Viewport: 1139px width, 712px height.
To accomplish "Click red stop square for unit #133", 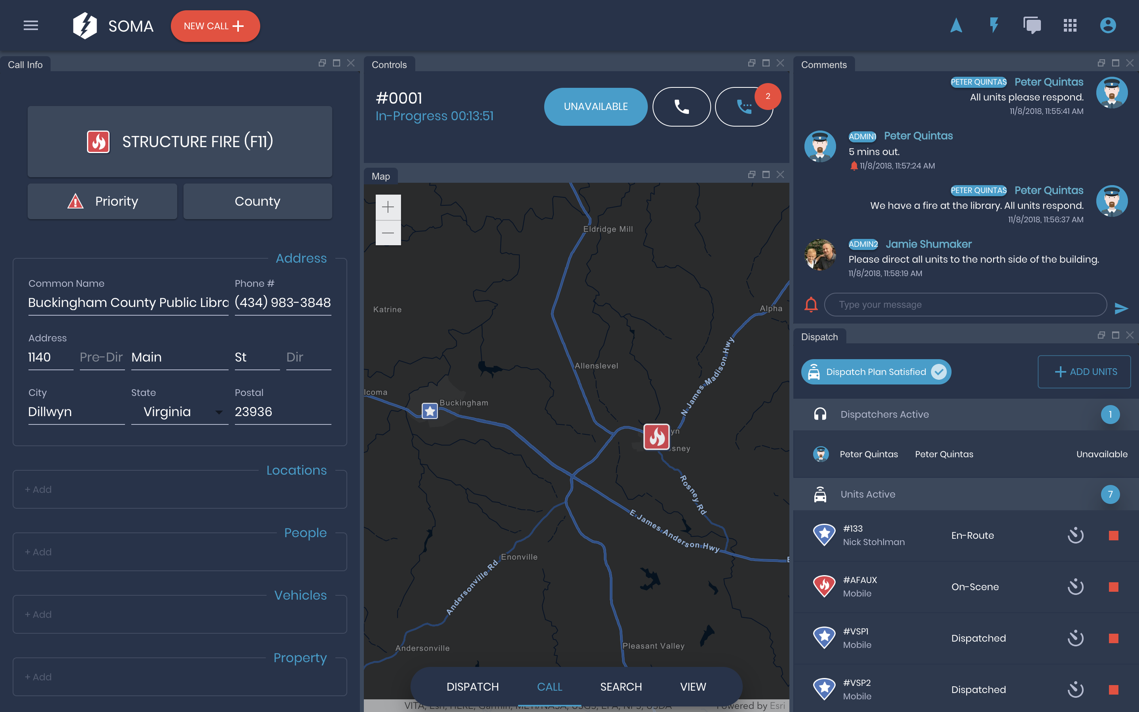I will click(1113, 536).
